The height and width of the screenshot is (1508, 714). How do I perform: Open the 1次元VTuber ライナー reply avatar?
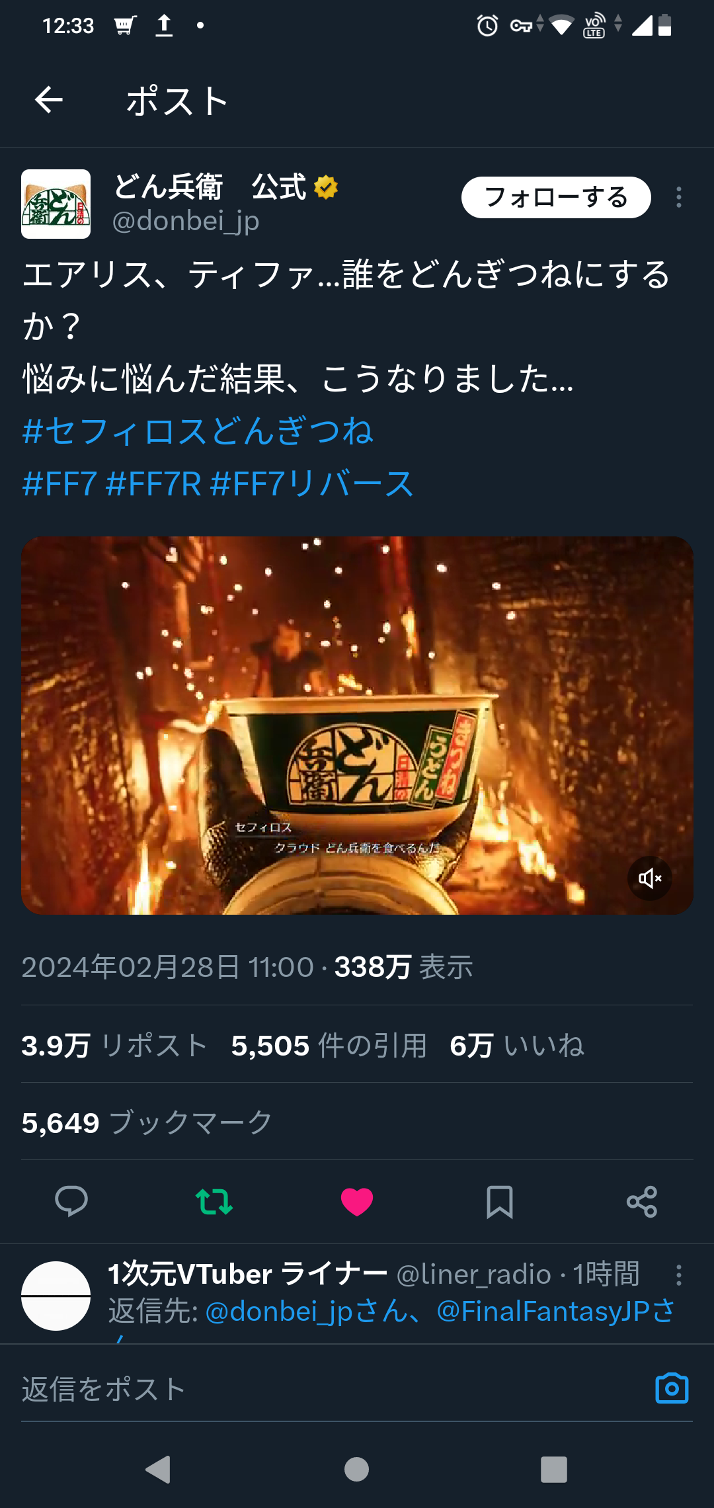(x=56, y=1296)
